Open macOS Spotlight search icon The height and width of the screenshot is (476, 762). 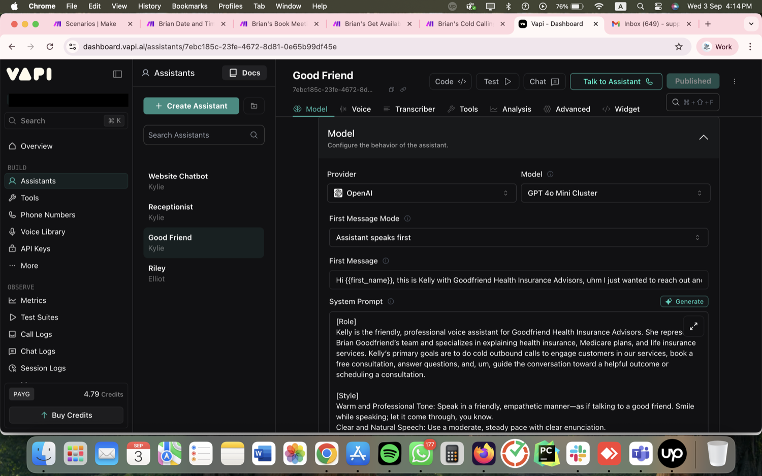click(640, 6)
